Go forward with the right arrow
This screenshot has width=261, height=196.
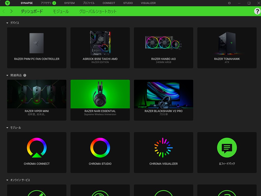pyautogui.click(x=11, y=11)
